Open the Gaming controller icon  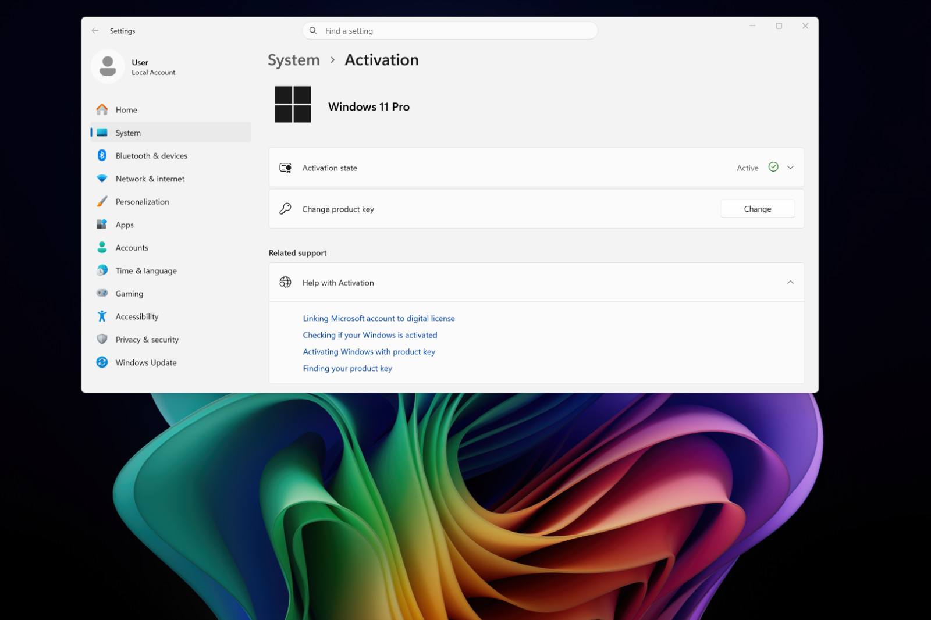[x=102, y=293]
